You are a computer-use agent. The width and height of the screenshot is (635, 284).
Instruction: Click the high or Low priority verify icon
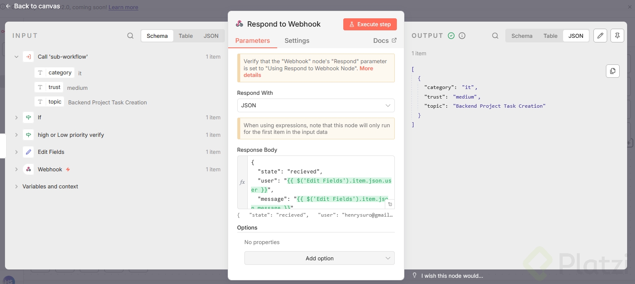(28, 135)
